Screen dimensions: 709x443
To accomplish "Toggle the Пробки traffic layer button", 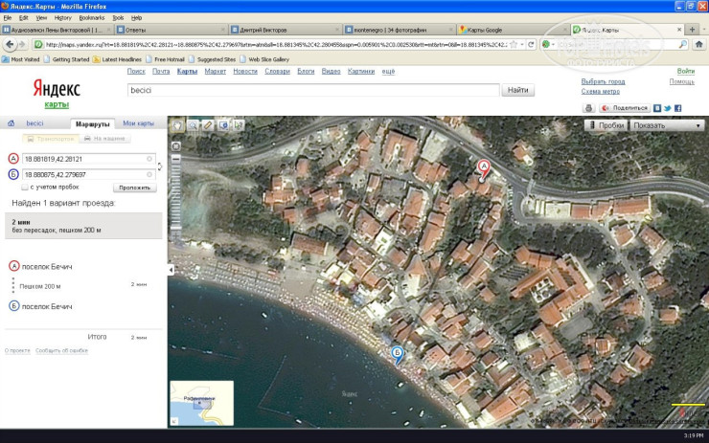I will click(606, 124).
